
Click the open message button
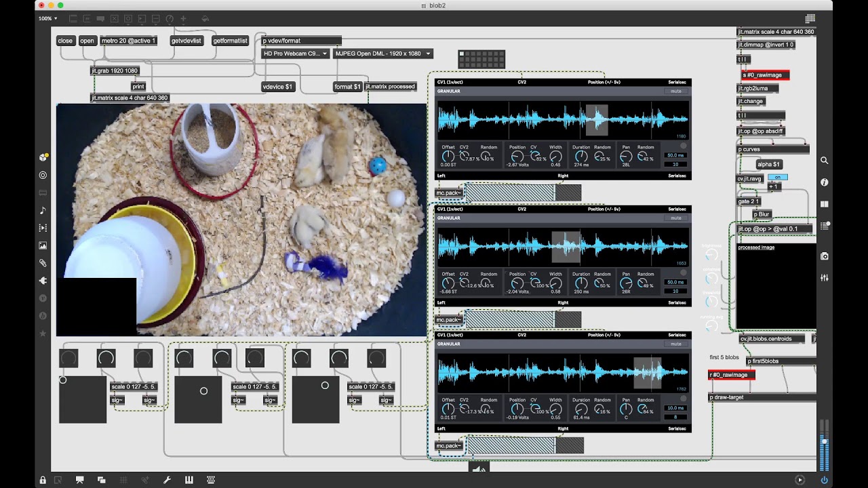point(87,41)
